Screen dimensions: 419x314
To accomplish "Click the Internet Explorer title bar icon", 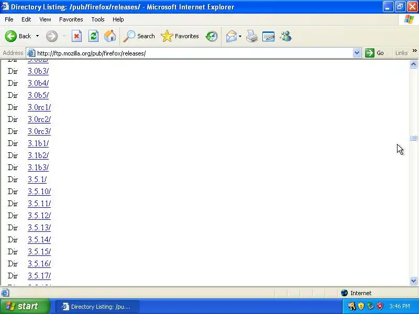I will (5, 6).
